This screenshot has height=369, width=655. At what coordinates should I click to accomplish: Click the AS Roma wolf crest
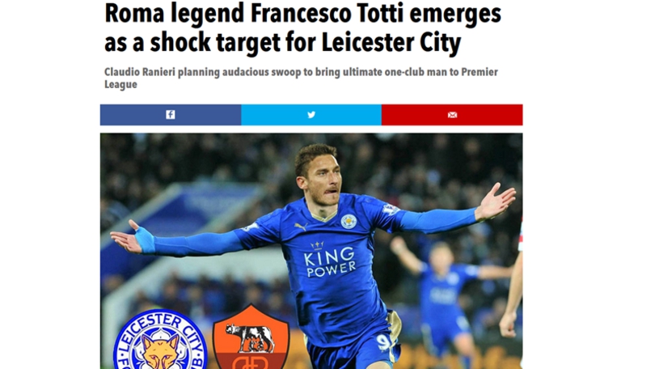(251, 337)
